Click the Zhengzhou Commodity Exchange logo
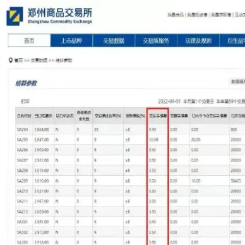The image size is (245, 245). (49, 16)
